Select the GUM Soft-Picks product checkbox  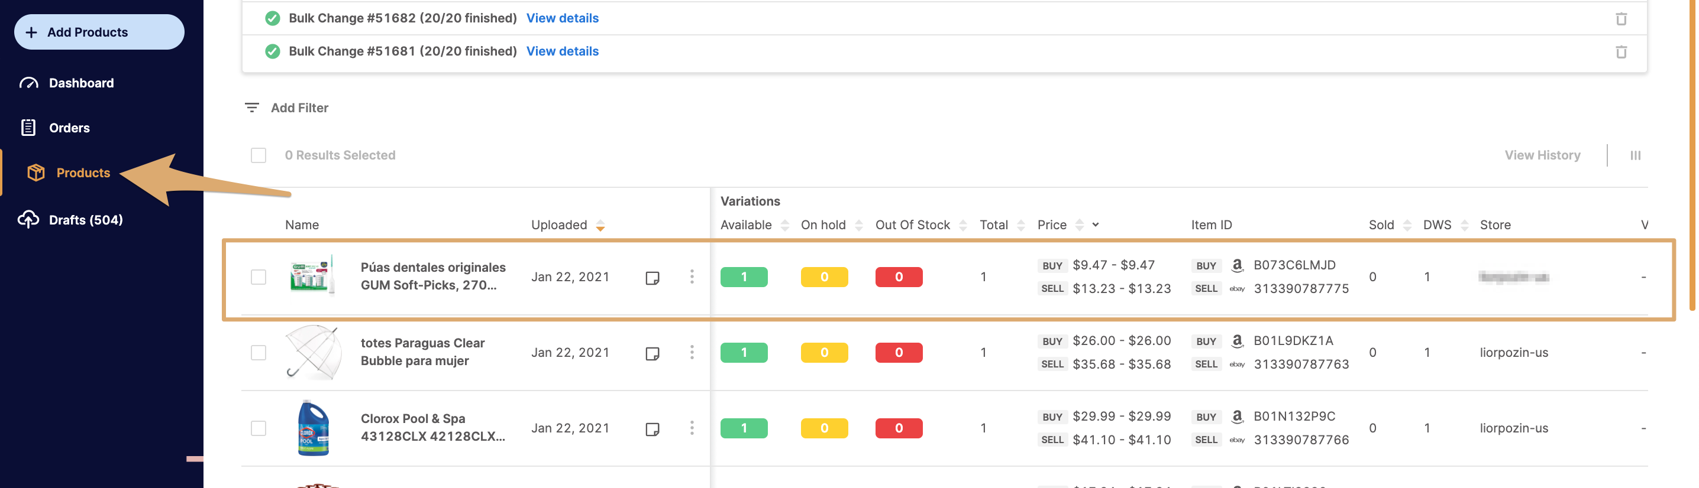(x=258, y=276)
